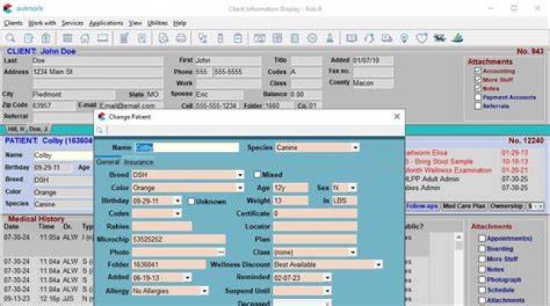Click the medicine vial toolbar icon

coord(220,38)
